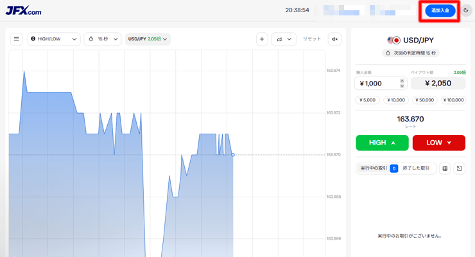Click the circle icon in the HIGH/LOW dropdown
Image resolution: width=475 pixels, height=257 pixels.
click(x=33, y=39)
